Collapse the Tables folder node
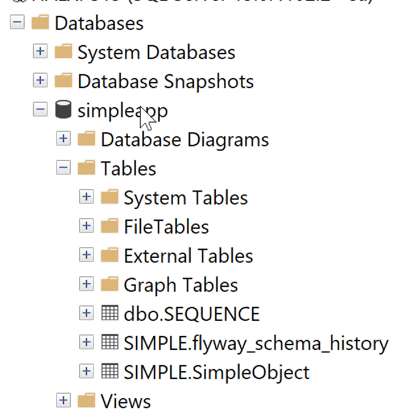This screenshot has height=410, width=411. pyautogui.click(x=63, y=167)
